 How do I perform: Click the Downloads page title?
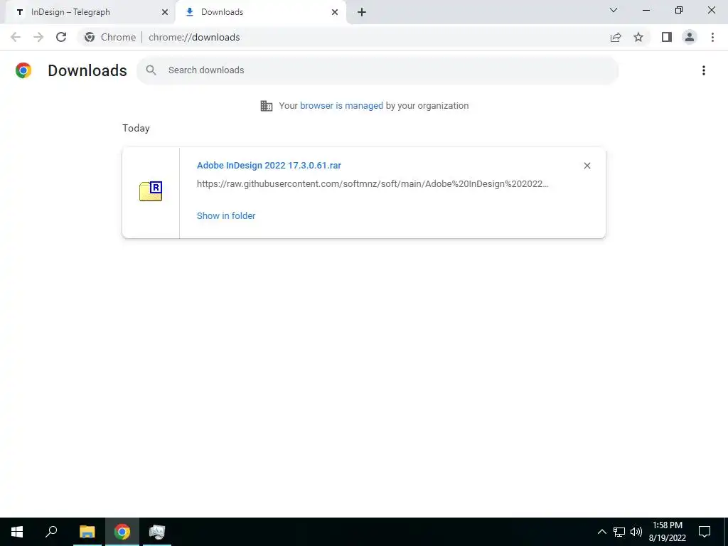(87, 70)
